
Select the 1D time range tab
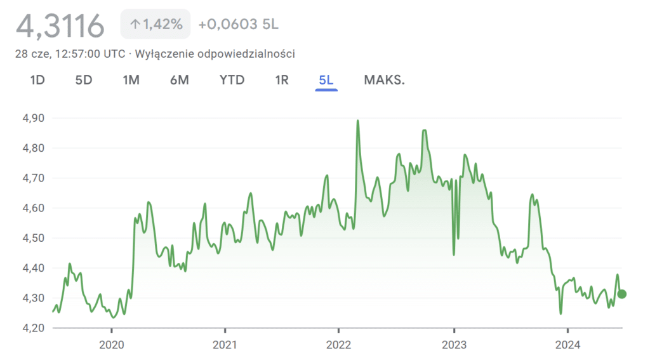coord(37,80)
